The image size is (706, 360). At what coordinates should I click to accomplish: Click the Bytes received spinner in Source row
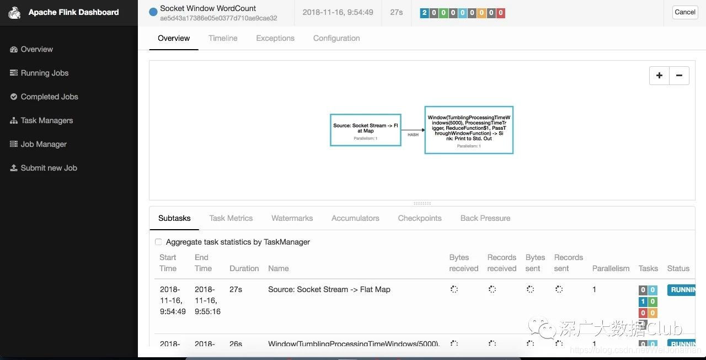click(454, 289)
